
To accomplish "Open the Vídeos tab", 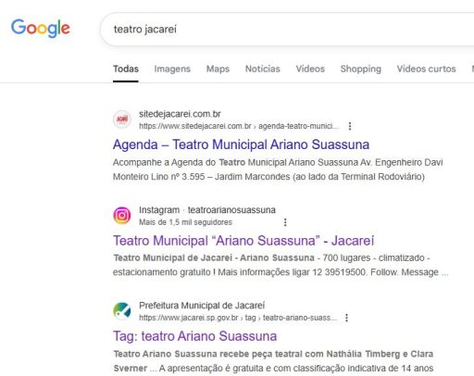I will click(310, 69).
